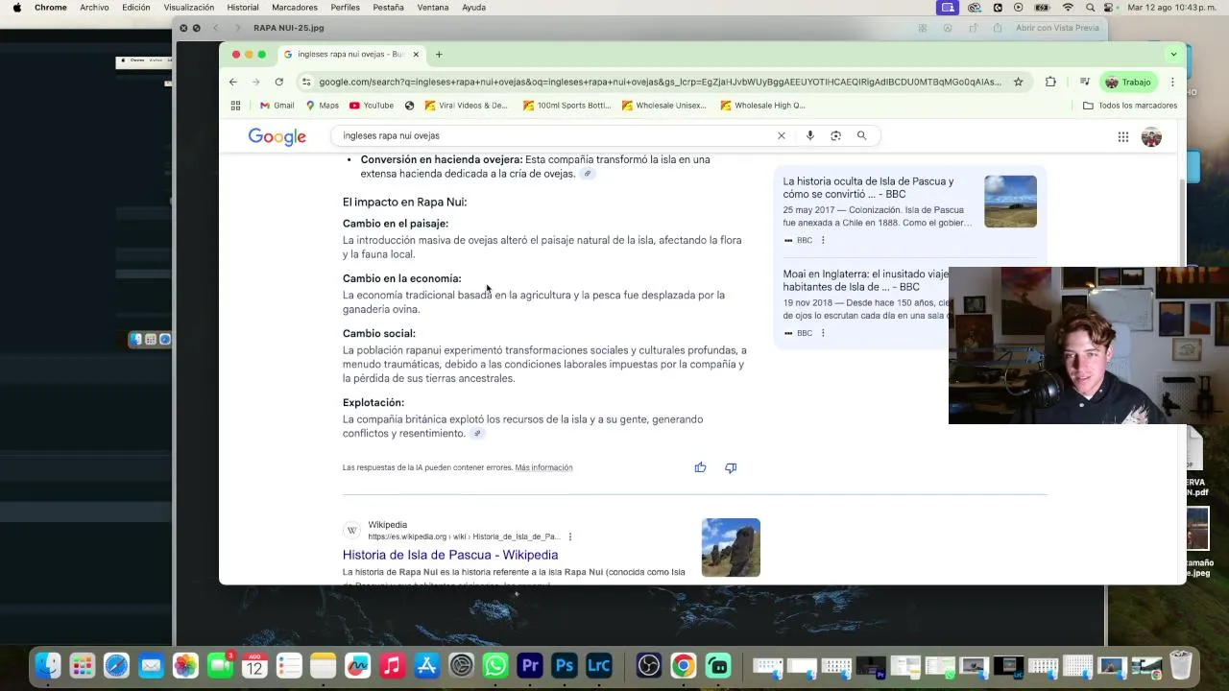The width and height of the screenshot is (1229, 691).
Task: Open 'Historia de Isla de Pascua - Wikipedia'
Action: click(450, 555)
